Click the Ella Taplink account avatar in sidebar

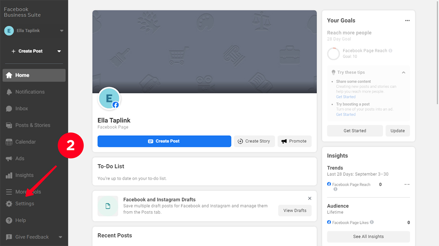click(9, 31)
